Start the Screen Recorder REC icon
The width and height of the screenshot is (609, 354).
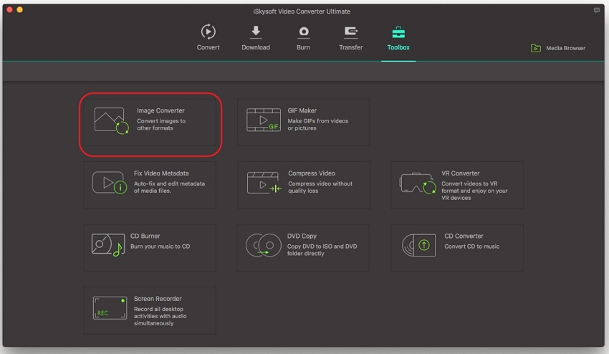110,308
